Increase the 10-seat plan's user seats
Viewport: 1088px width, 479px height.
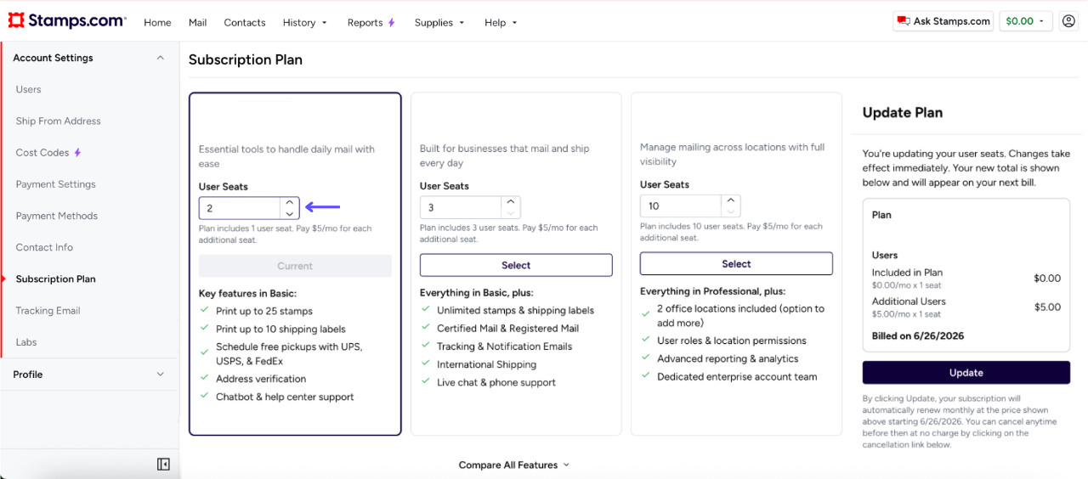(x=730, y=200)
